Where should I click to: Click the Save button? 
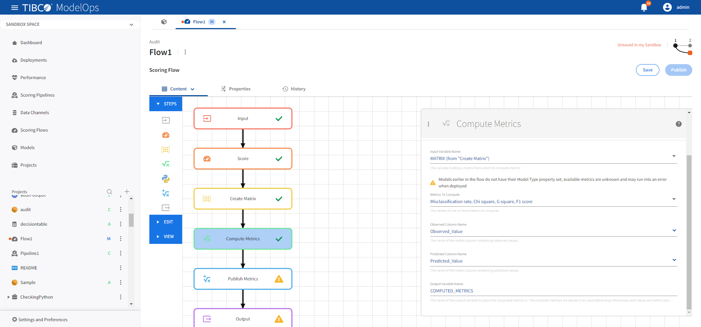click(x=647, y=70)
